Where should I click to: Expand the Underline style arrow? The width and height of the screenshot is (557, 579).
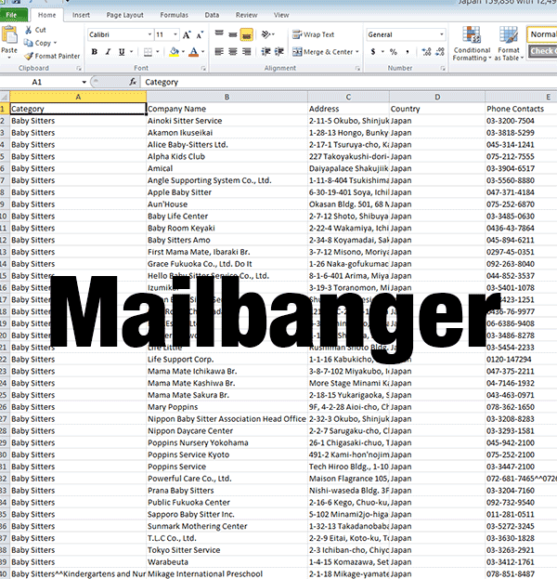[x=131, y=52]
